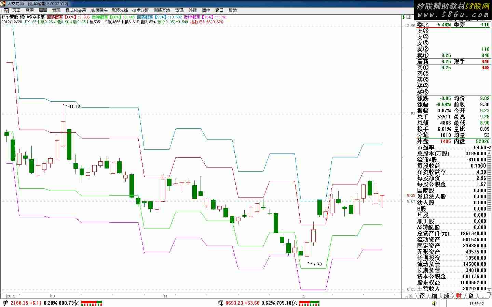Open the 页面 menu
Screen dimensions: 492x307
tap(16, 10)
